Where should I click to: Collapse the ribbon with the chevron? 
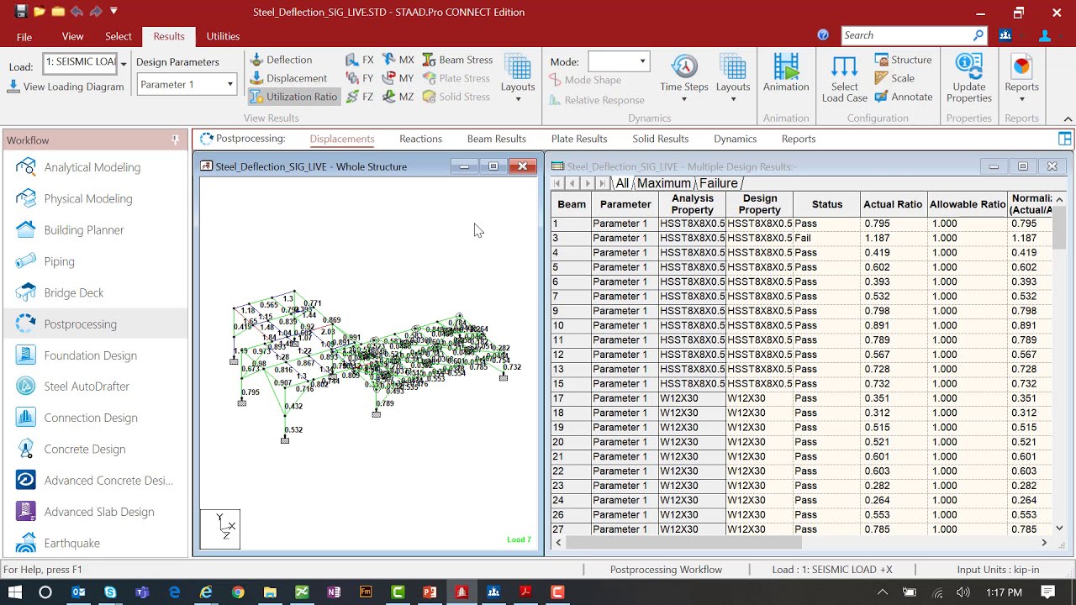[1068, 118]
